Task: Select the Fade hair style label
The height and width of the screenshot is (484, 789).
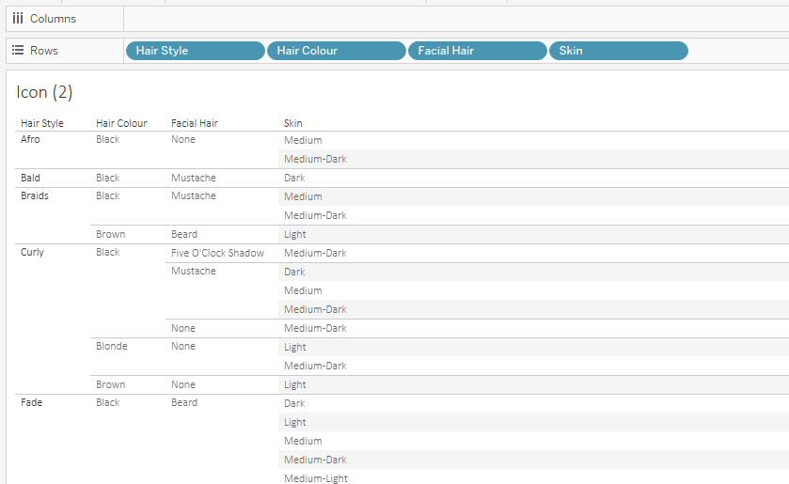Action: coord(32,402)
